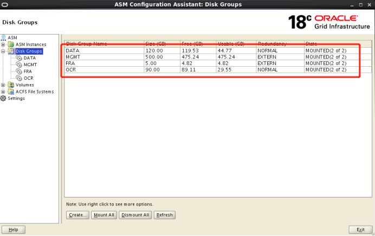
Task: Click NORMAL redundancy in DATA row
Action: point(267,50)
